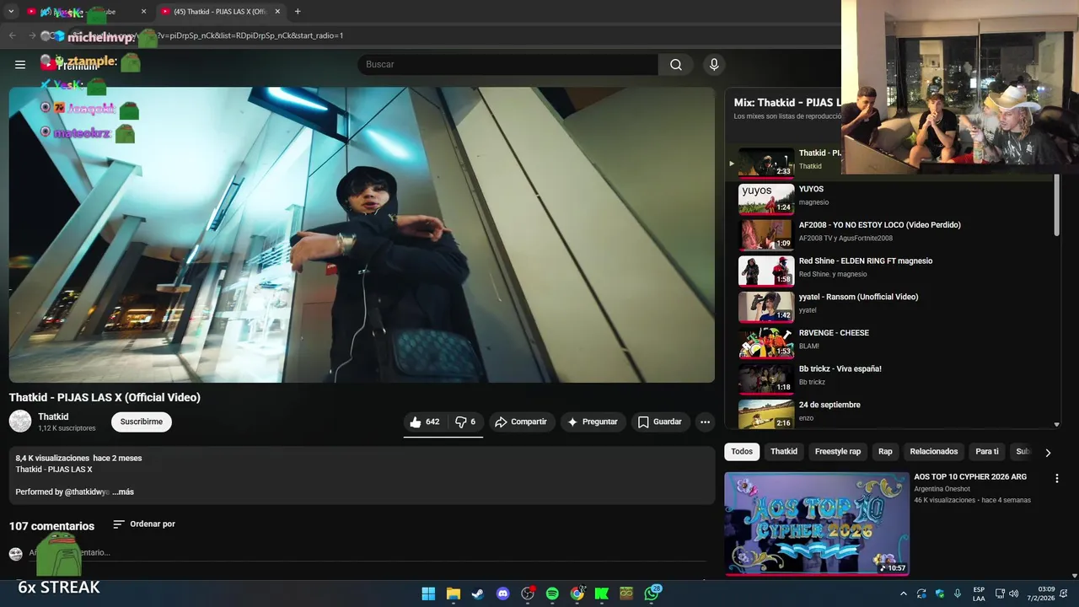Select the Para ti chip
This screenshot has width=1079, height=607.
click(x=986, y=452)
